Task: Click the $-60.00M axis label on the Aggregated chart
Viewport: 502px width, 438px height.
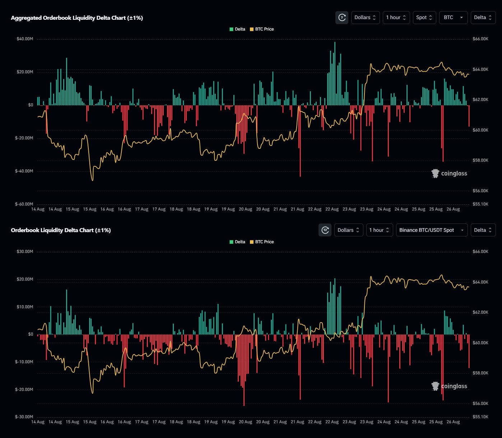Action: tap(24, 204)
